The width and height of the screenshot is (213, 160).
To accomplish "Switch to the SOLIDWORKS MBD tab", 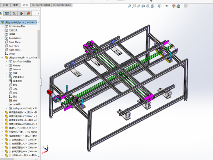I will click(x=62, y=5).
